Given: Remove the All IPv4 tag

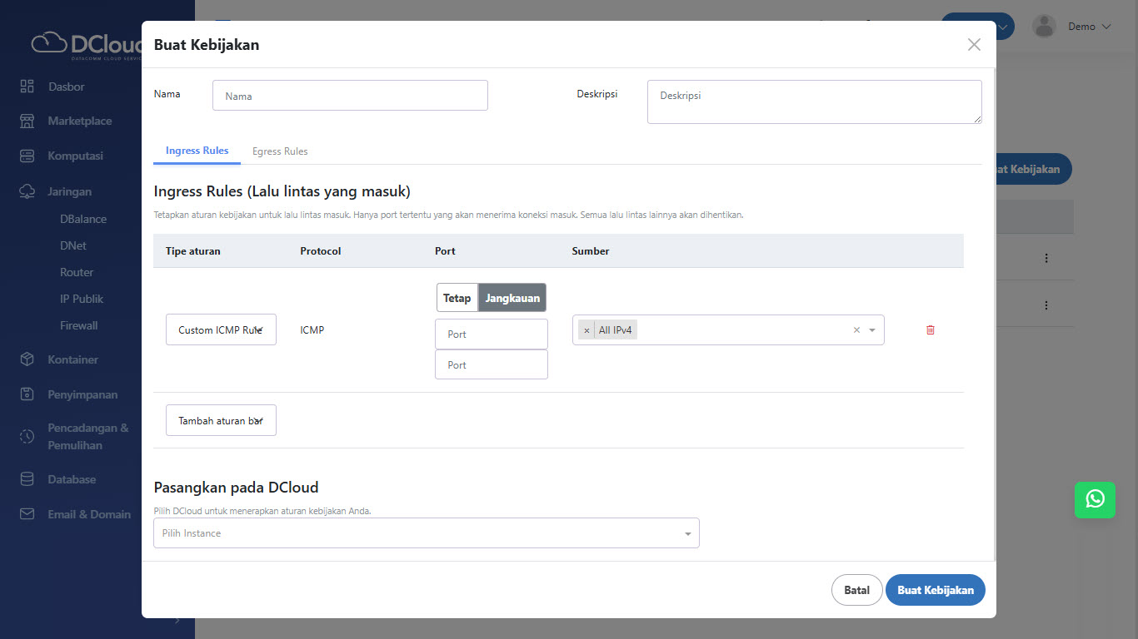Looking at the screenshot, I should 586,330.
